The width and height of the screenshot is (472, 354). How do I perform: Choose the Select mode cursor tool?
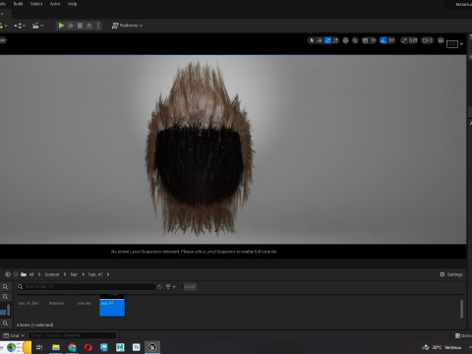[x=312, y=40]
